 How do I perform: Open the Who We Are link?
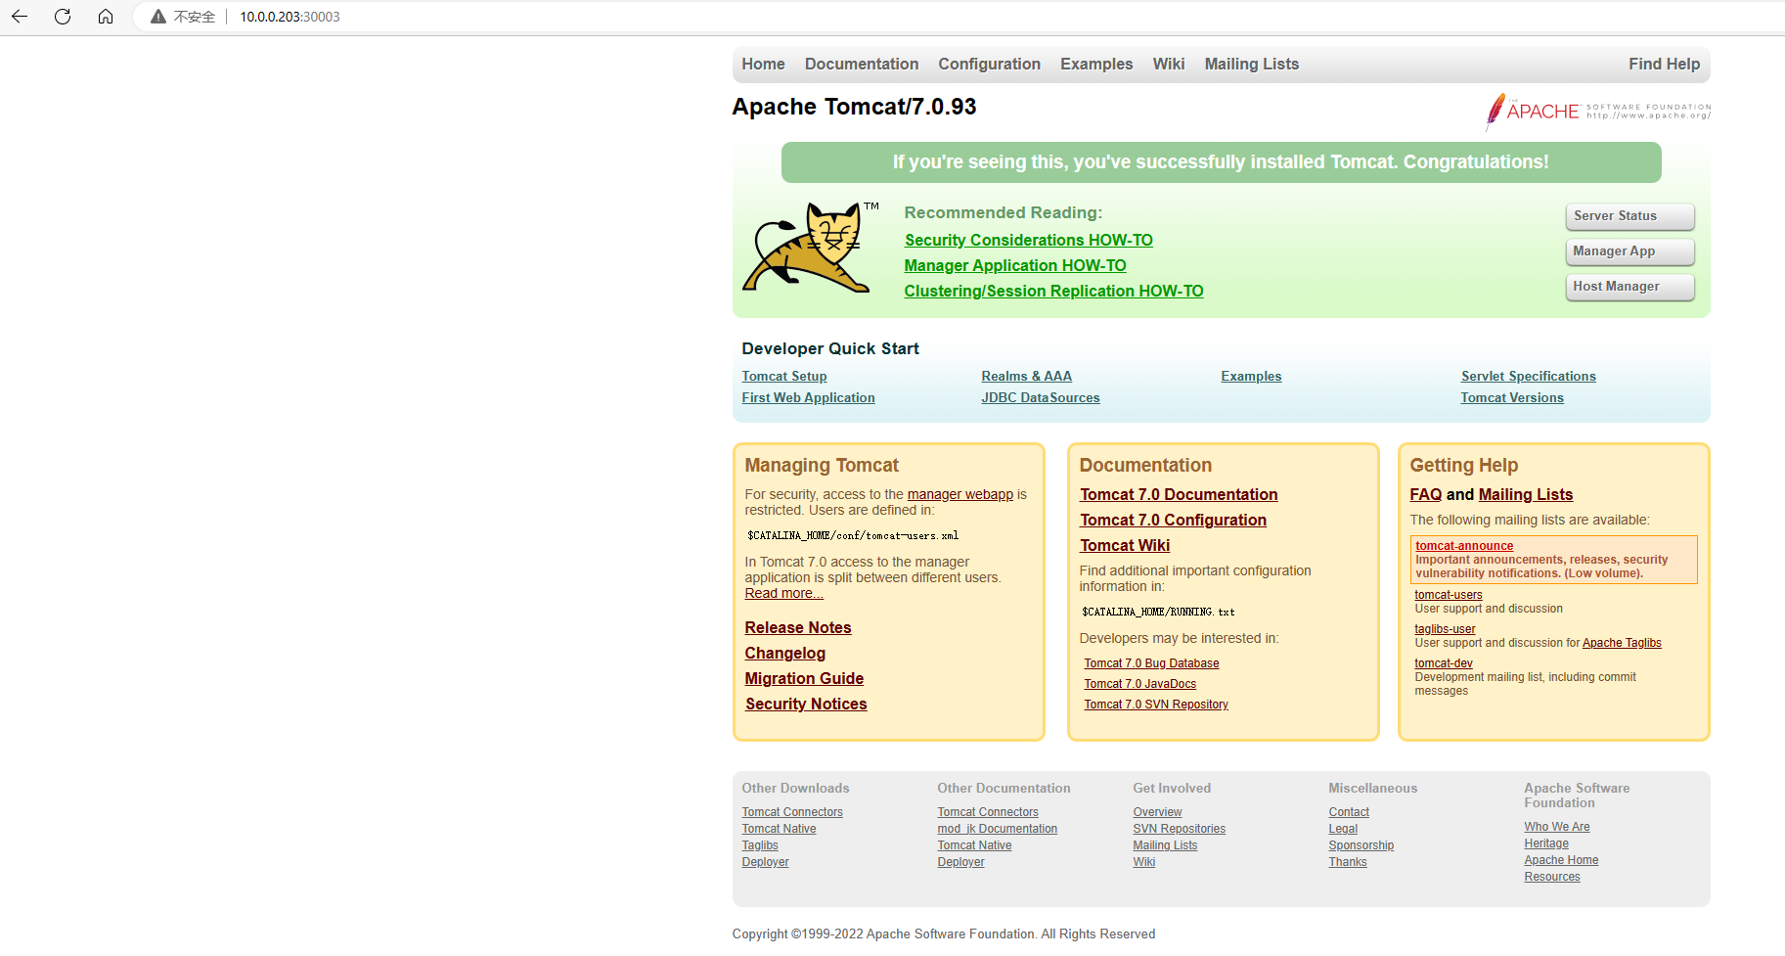(1557, 827)
